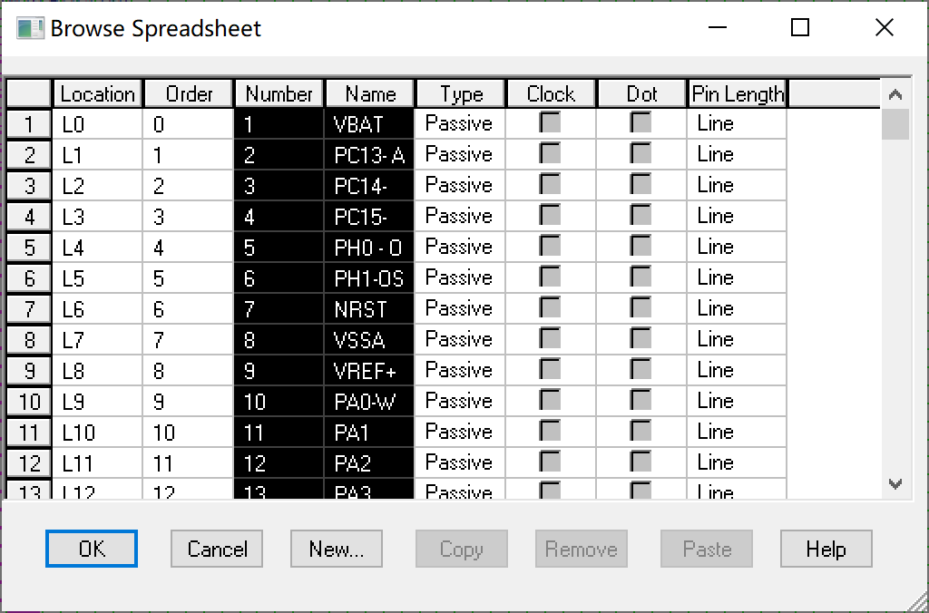Click Number cell for pin 11
The width and height of the screenshot is (929, 613).
point(279,432)
